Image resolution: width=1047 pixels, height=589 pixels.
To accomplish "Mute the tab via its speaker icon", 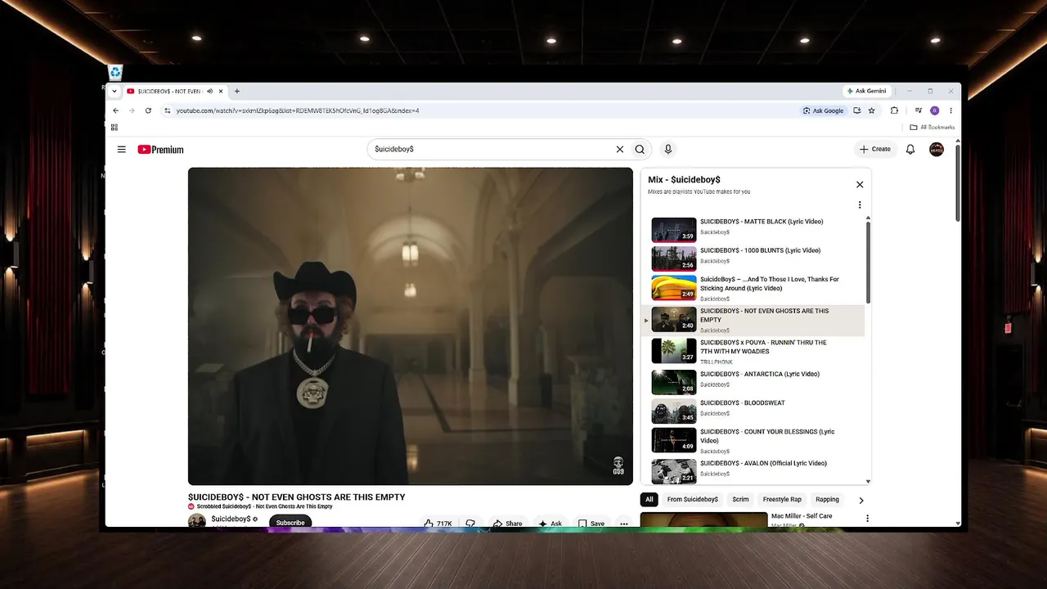I will point(210,91).
